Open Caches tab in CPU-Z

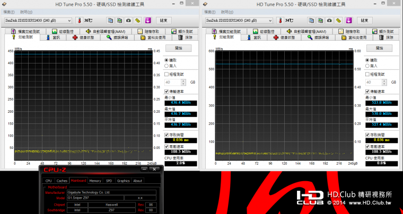[x=62, y=181]
